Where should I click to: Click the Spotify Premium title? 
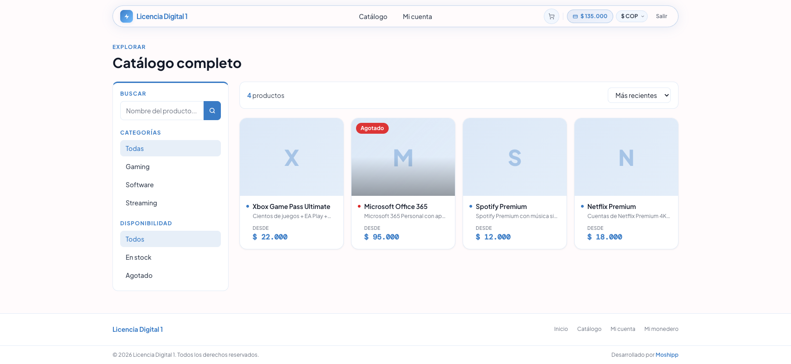pyautogui.click(x=501, y=207)
